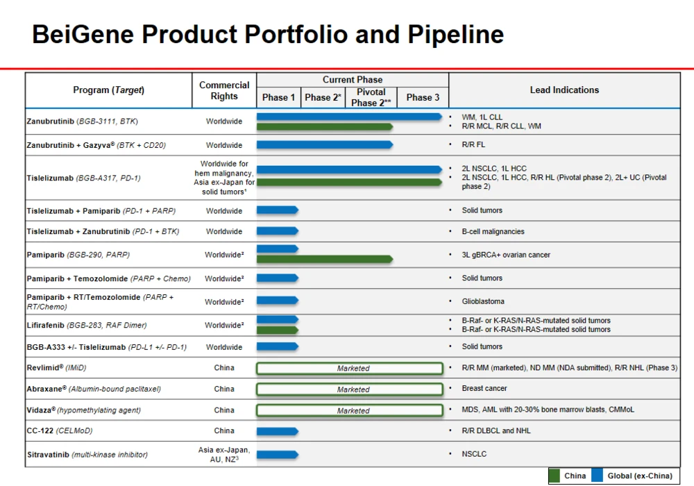Select the Phase 1 column header

(x=278, y=97)
